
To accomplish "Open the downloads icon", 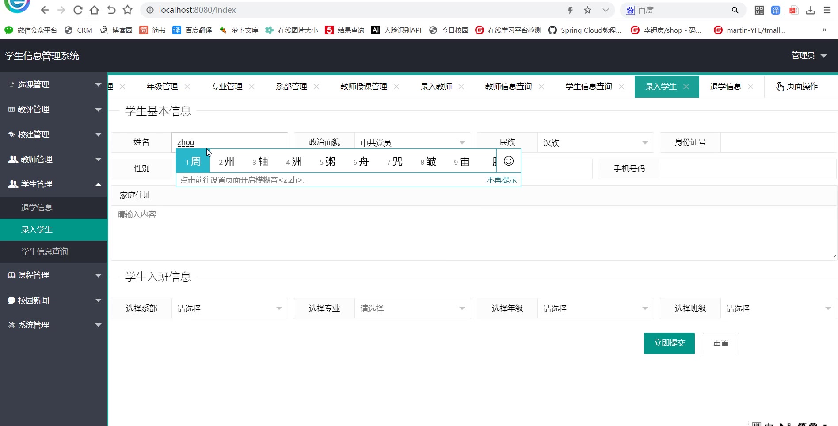I will tap(810, 10).
